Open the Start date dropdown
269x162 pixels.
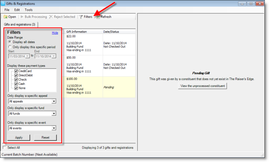pyautogui.click(x=28, y=56)
